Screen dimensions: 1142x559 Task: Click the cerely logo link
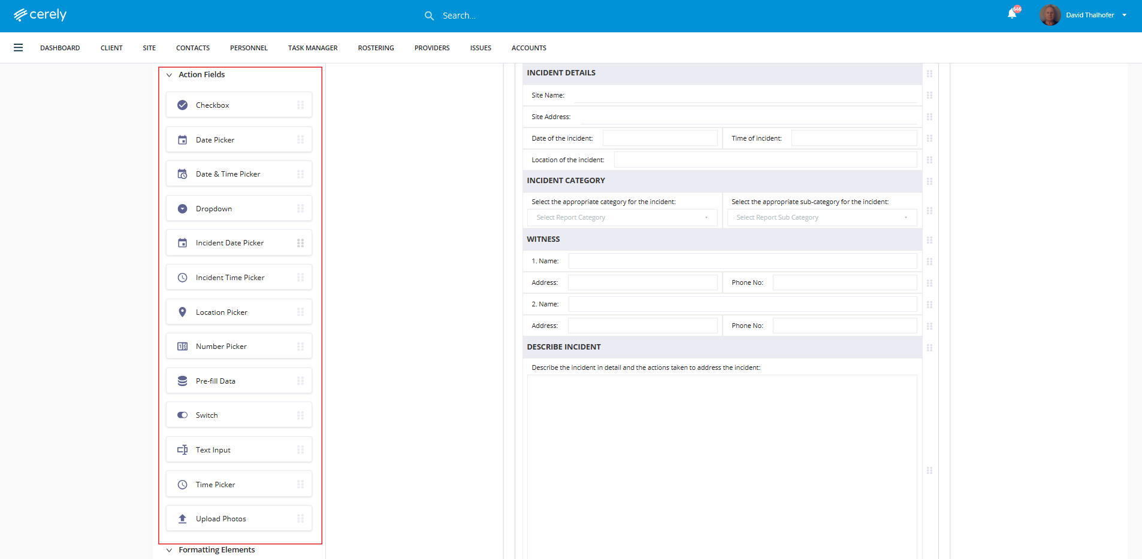coord(40,15)
